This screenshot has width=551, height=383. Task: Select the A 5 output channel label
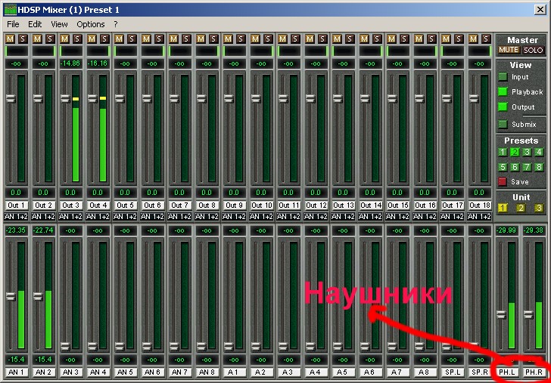[343, 372]
